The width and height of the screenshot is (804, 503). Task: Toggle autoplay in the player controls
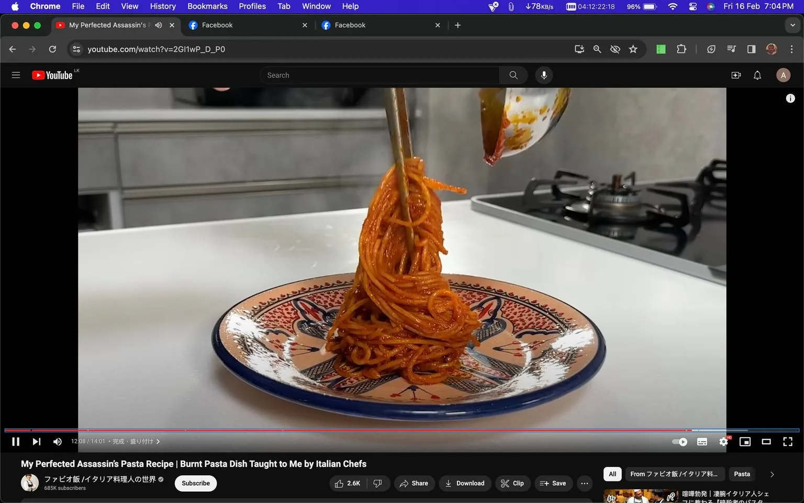coord(679,441)
